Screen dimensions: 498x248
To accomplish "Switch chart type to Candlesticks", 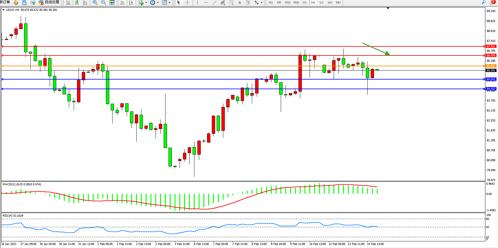I will point(77,3).
